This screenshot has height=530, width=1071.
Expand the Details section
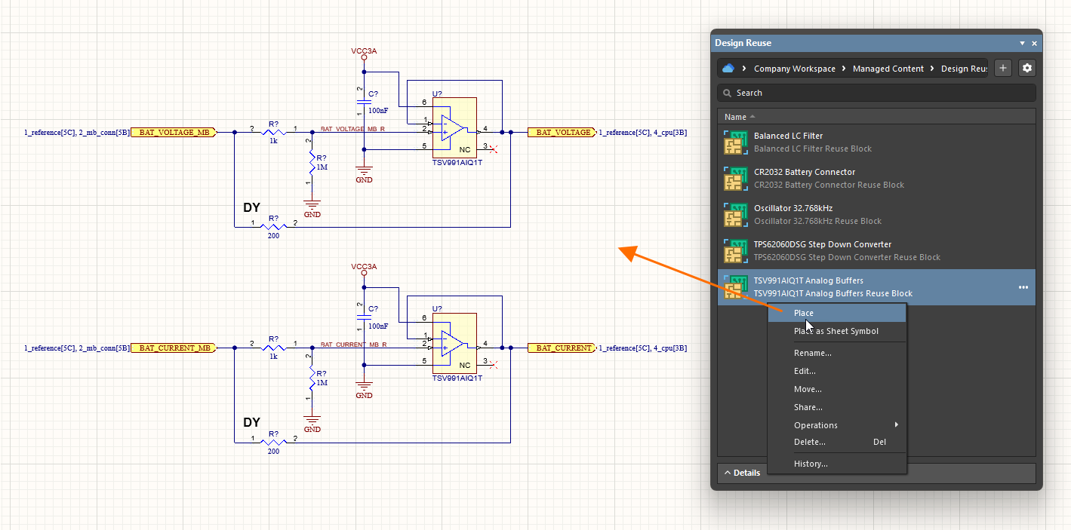pos(742,473)
